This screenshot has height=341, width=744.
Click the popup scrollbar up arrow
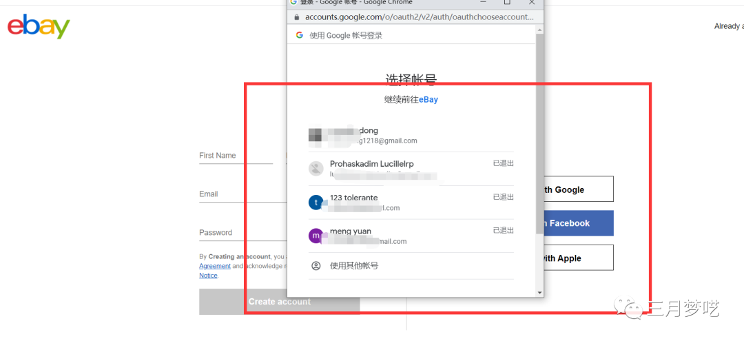pos(539,30)
